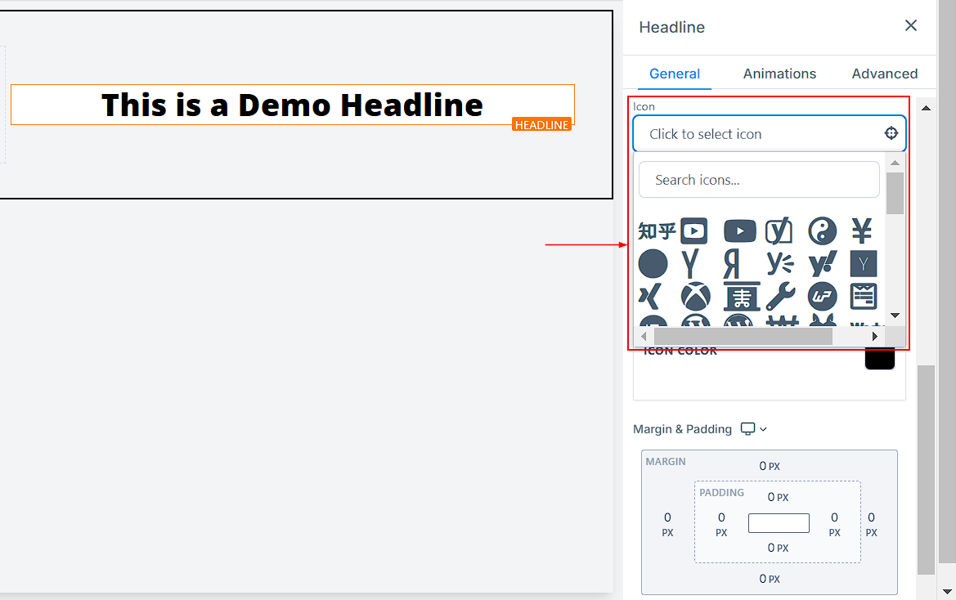Click icon list horizontal scroll right arrow

pyautogui.click(x=875, y=336)
